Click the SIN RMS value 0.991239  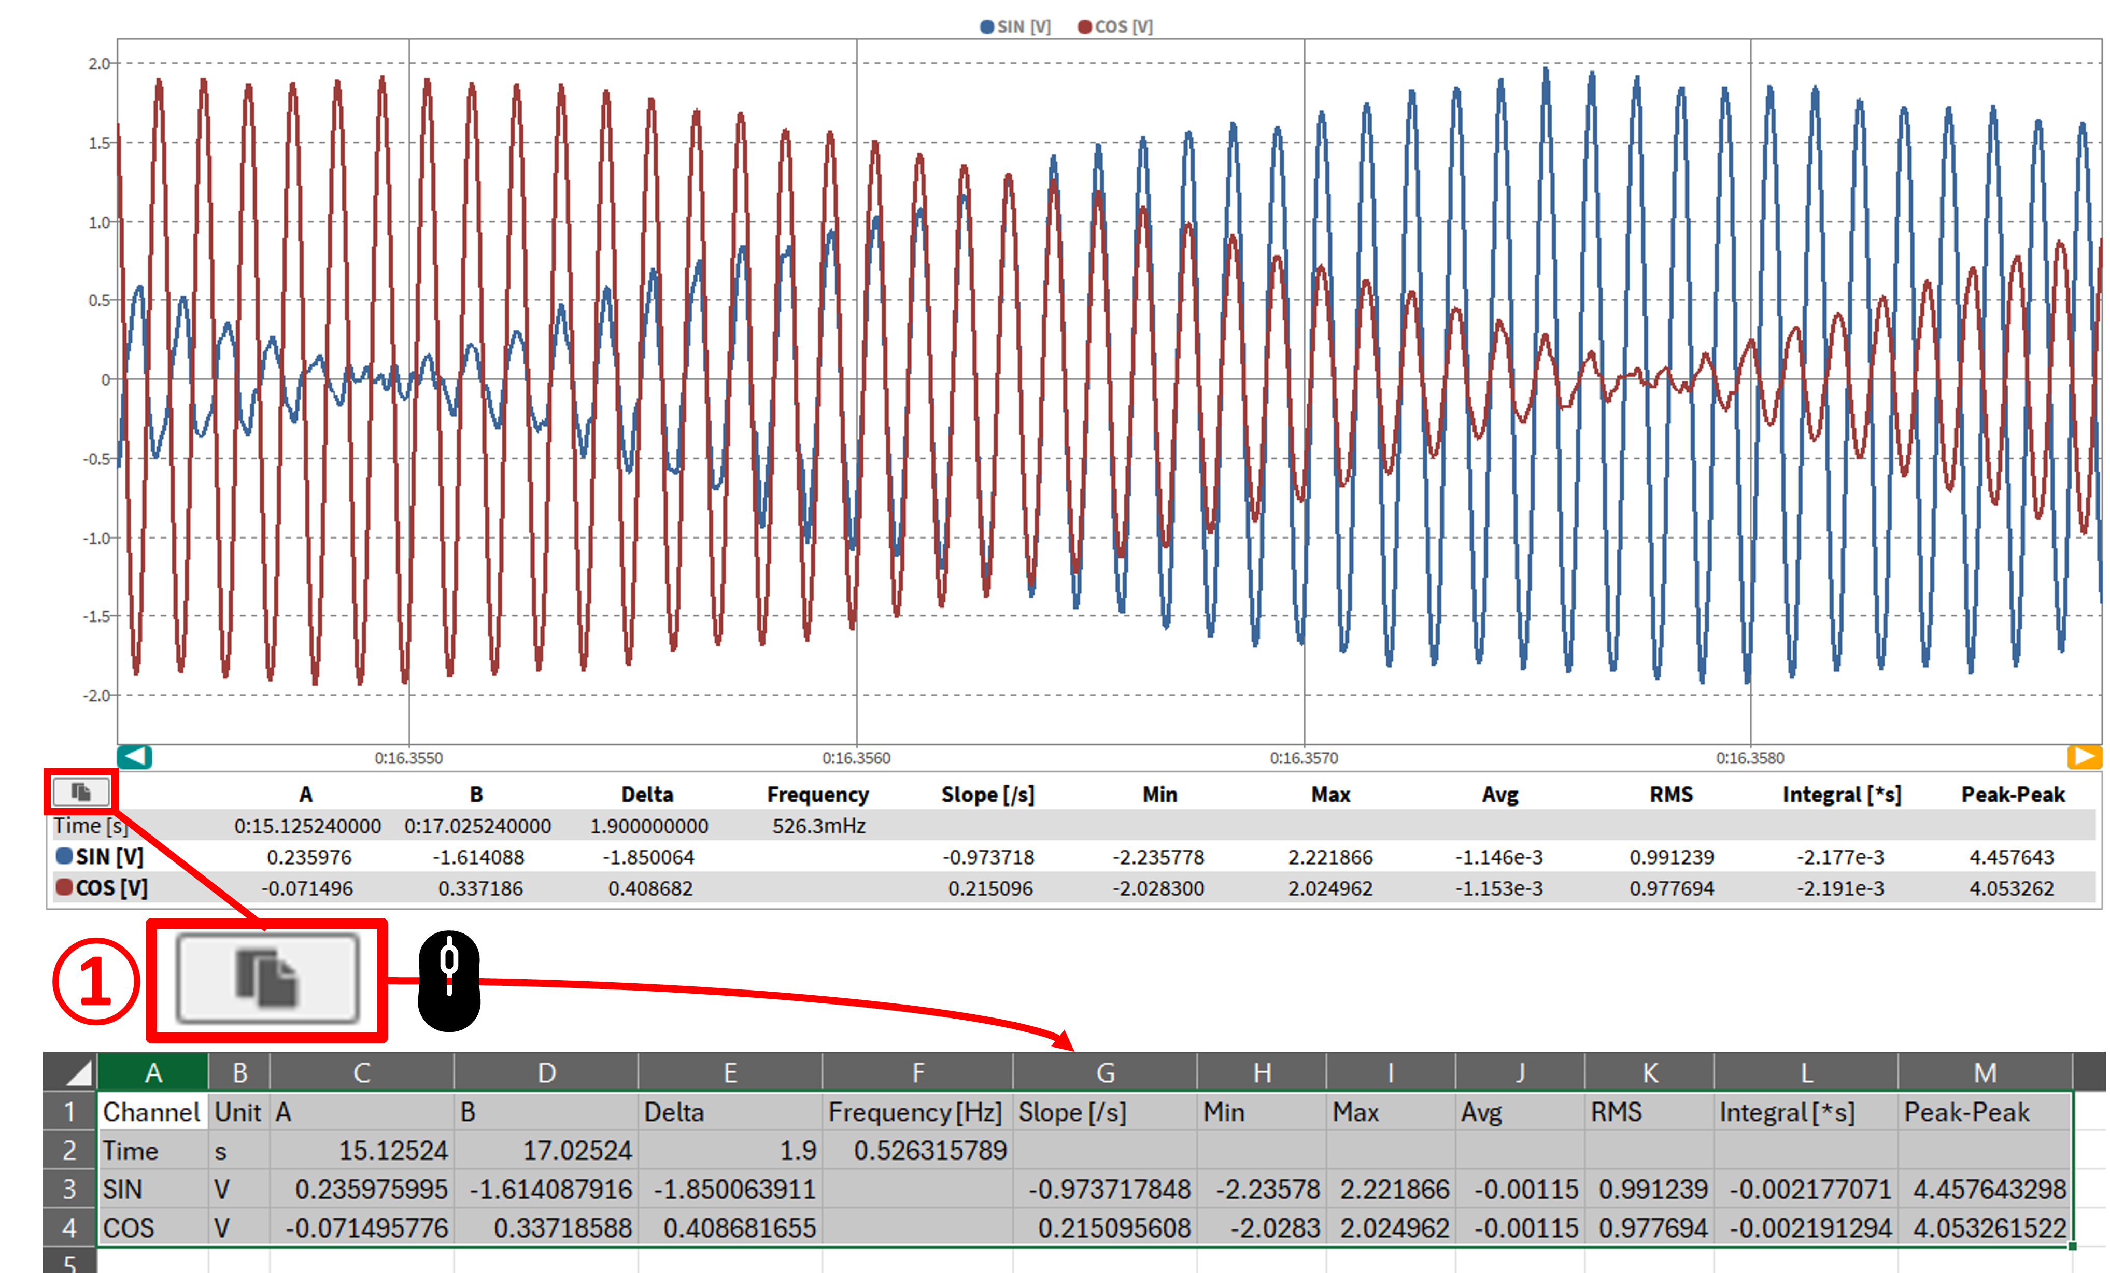tap(1672, 857)
